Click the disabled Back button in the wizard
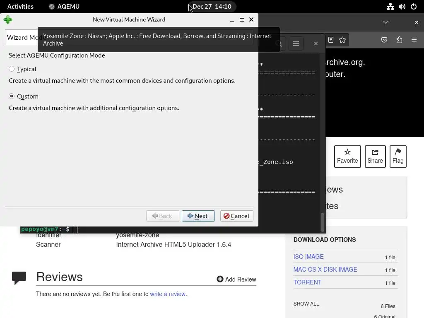The width and height of the screenshot is (424, 318). (x=162, y=216)
